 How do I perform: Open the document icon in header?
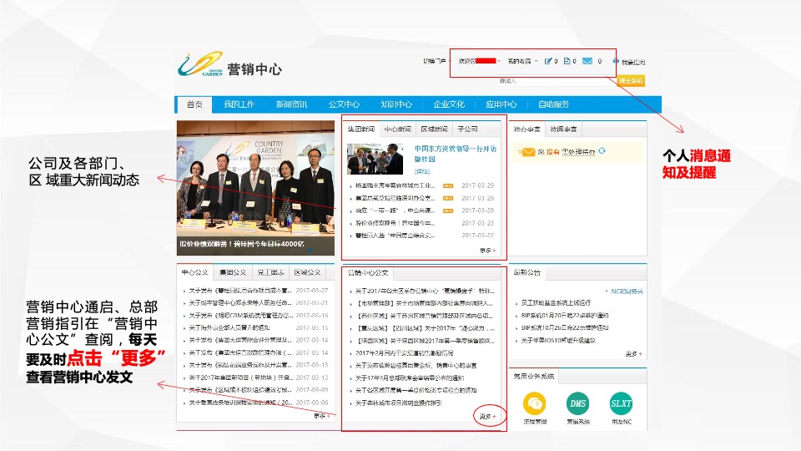click(x=567, y=61)
